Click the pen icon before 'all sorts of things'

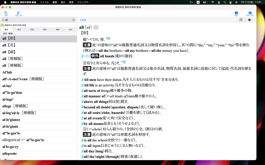[82, 91]
